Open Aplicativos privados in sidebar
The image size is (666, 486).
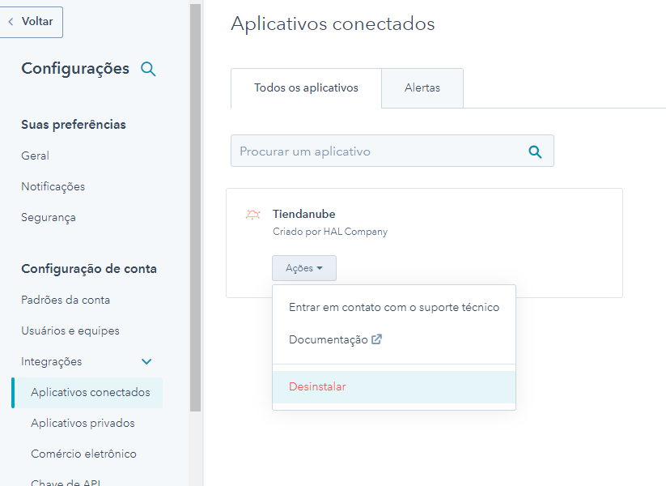[83, 424]
